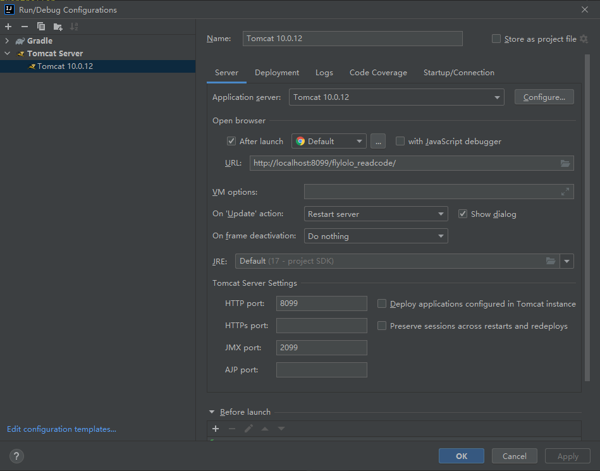Open On frame deactivation dropdown
Image resolution: width=600 pixels, height=471 pixels.
coord(376,236)
